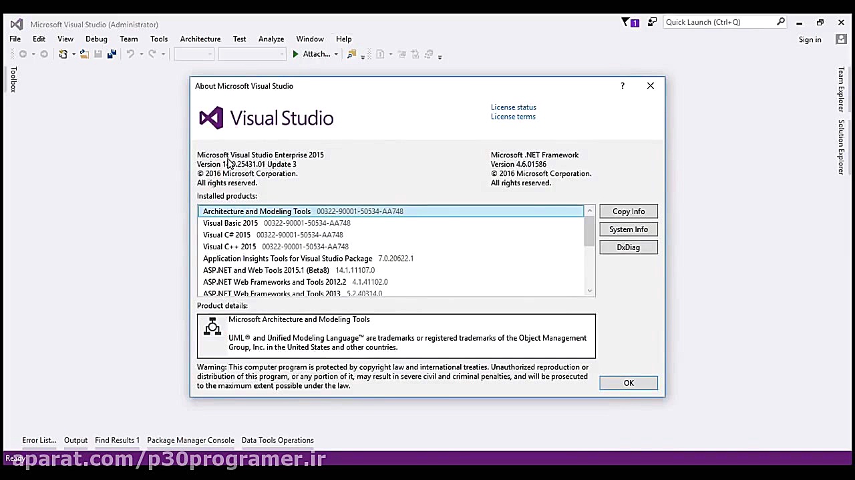Open the Solution Platforms combo box
This screenshot has width=855, height=480.
(x=252, y=54)
